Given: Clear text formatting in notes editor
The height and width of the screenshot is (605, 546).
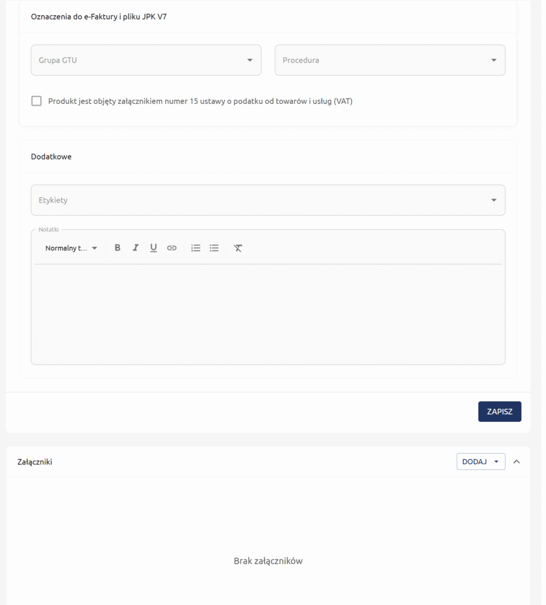Looking at the screenshot, I should coord(238,248).
